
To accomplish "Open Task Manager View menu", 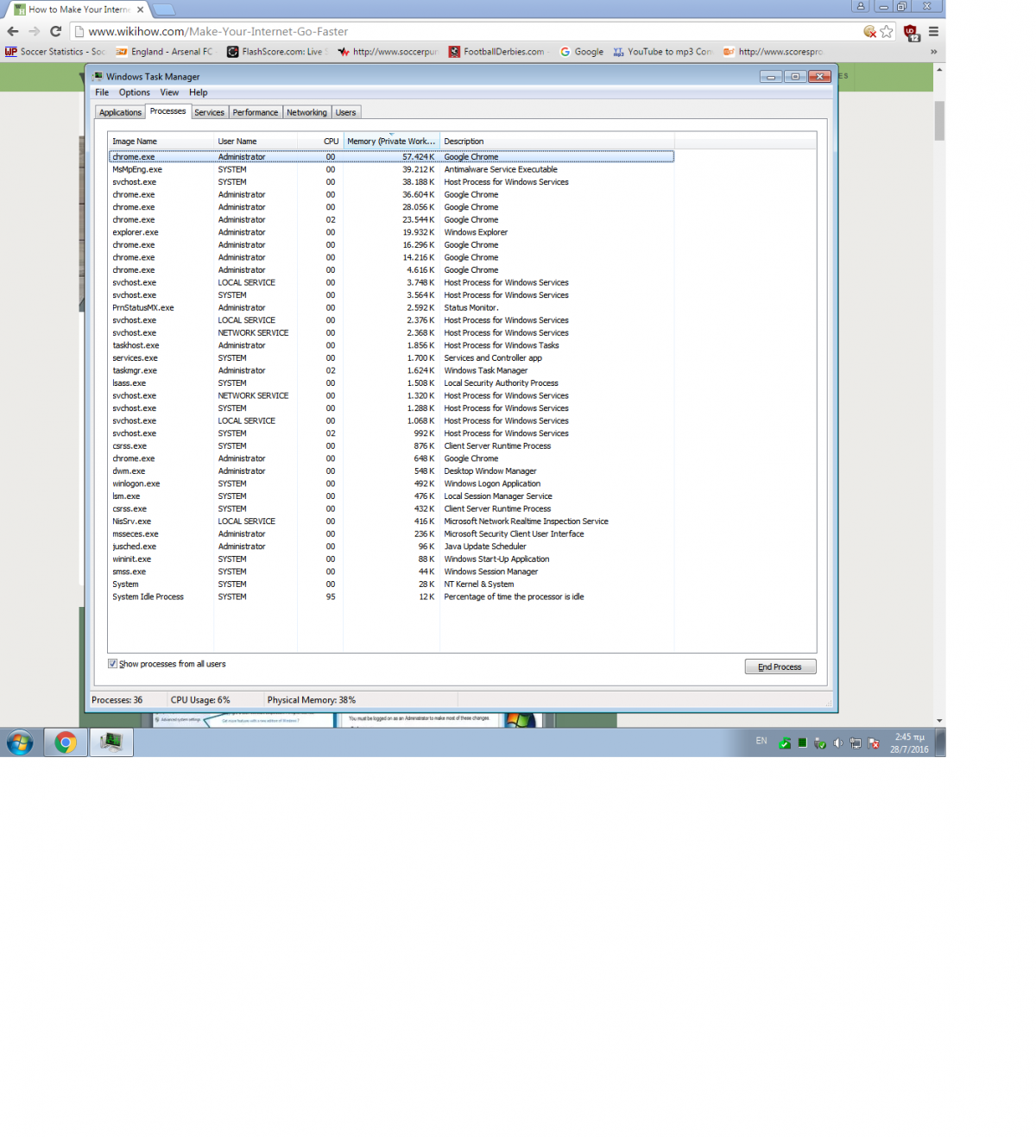I will [x=169, y=92].
